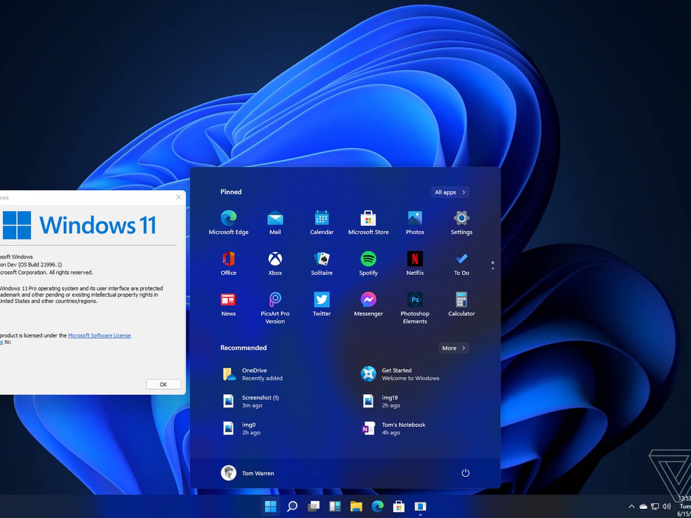Viewport: 691px width, 518px height.
Task: Click the power button in Start menu
Action: point(465,473)
